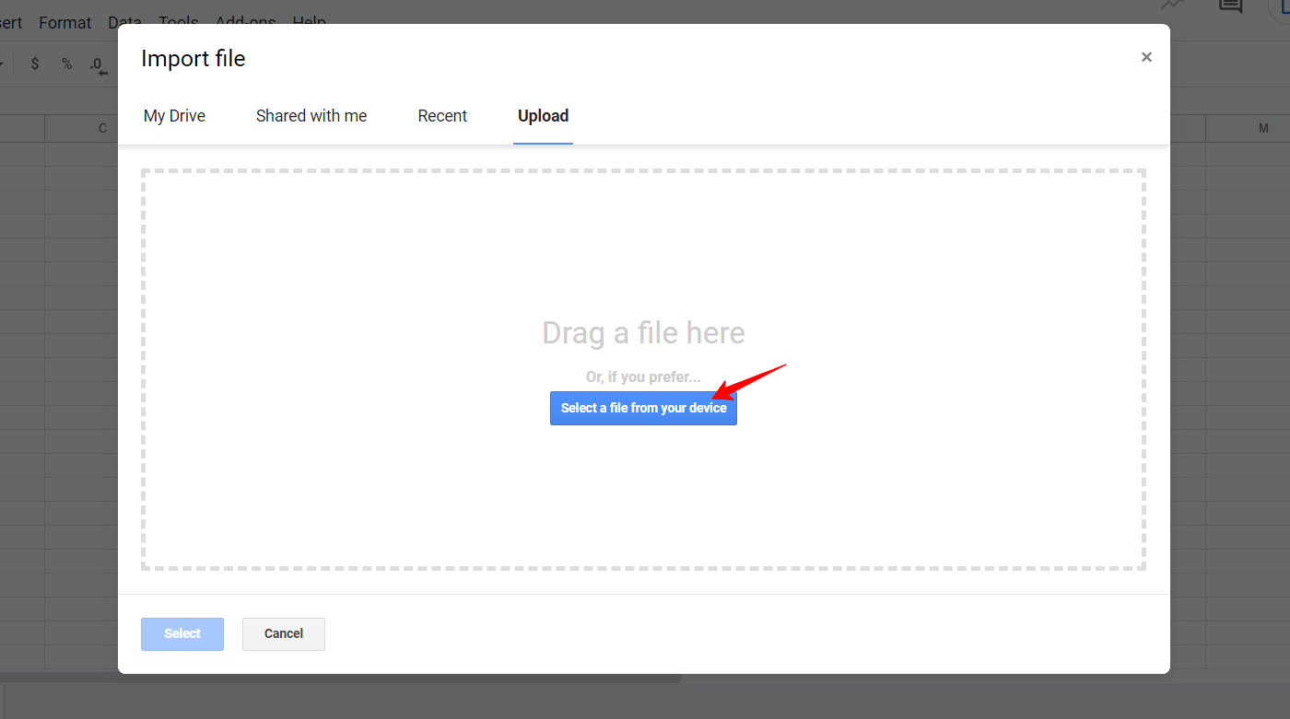Select the Upload tab
This screenshot has height=719, width=1290.
point(543,115)
